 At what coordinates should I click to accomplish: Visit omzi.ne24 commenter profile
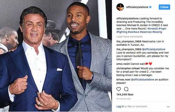point(123,64)
